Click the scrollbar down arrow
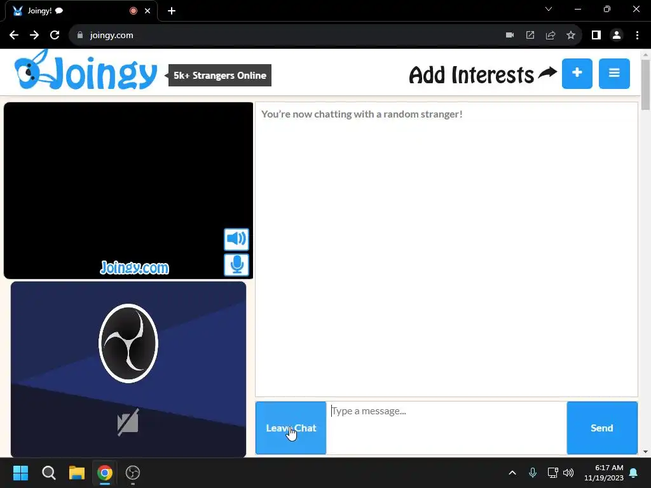 coord(646,452)
